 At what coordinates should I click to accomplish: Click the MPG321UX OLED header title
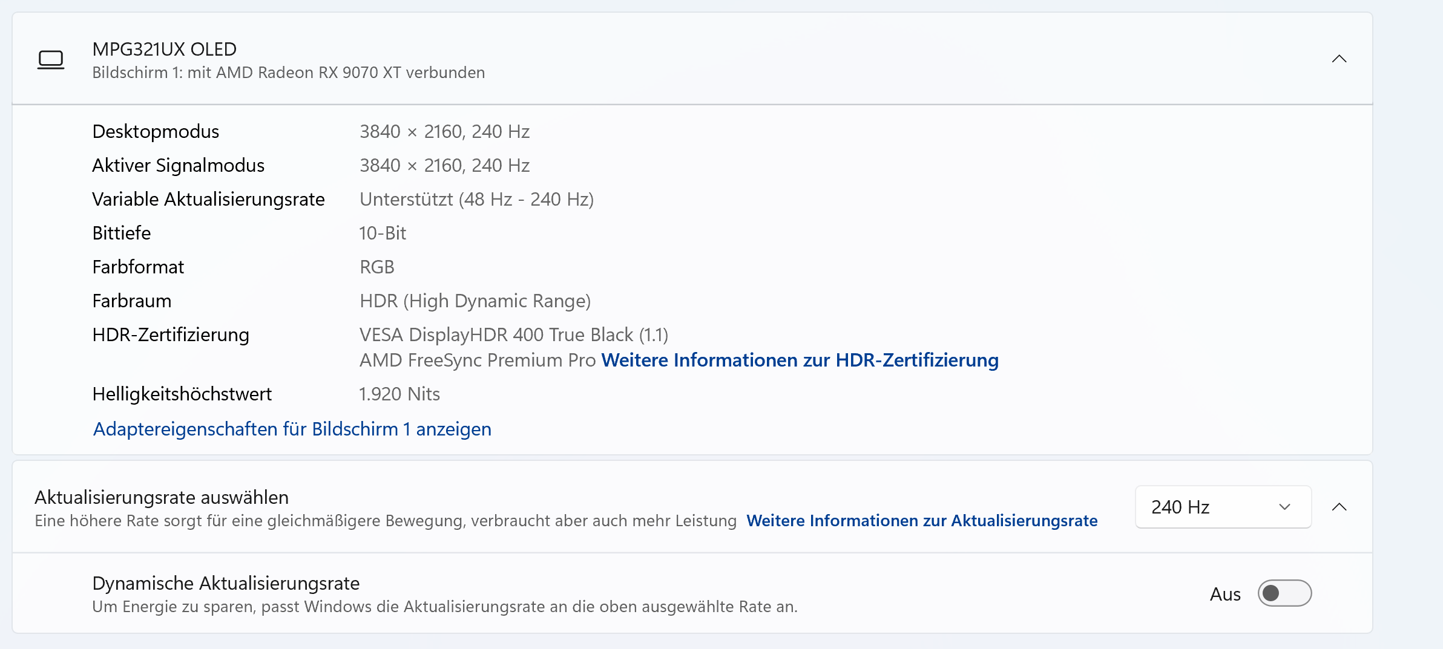click(x=165, y=49)
